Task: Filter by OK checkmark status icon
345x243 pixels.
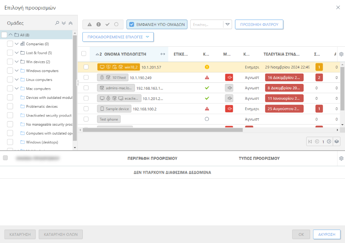Action: tap(107, 25)
